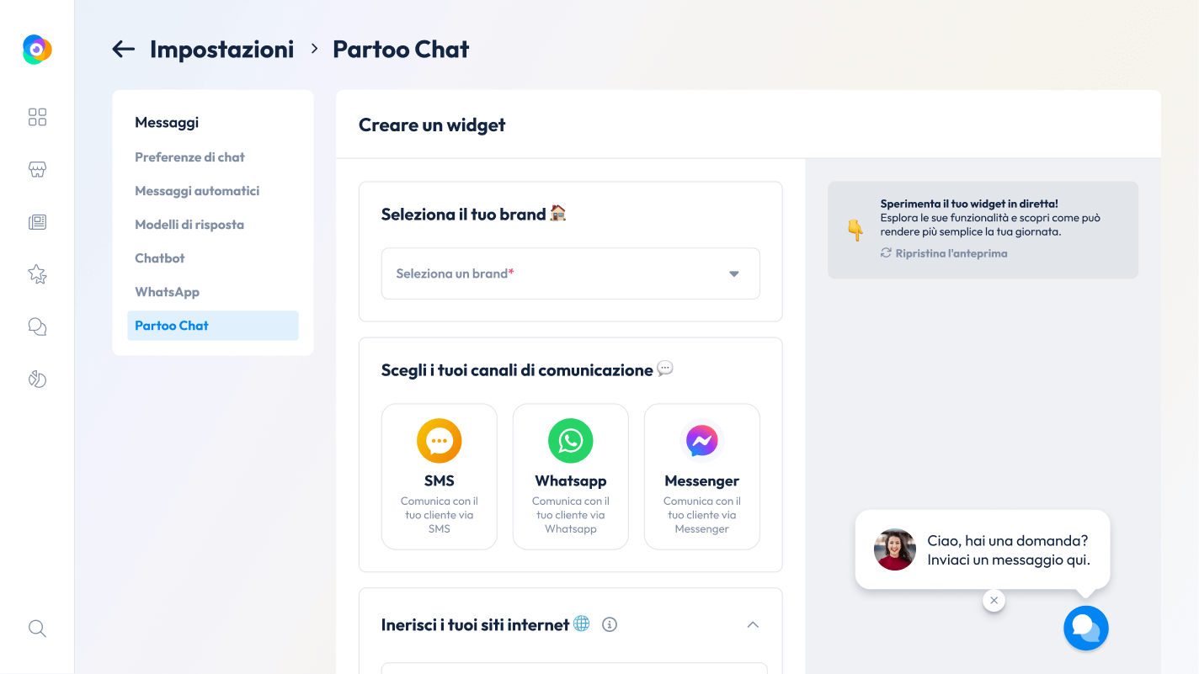
Task: Open Preferenze di chat settings
Action: click(189, 157)
